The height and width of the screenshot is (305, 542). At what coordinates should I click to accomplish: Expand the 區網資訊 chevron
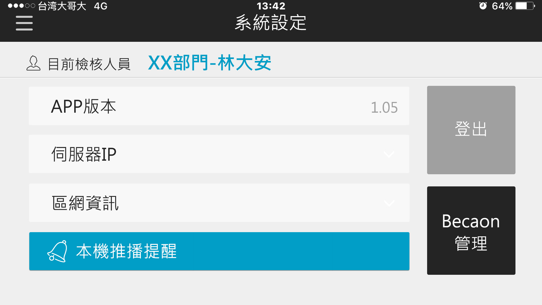click(389, 203)
